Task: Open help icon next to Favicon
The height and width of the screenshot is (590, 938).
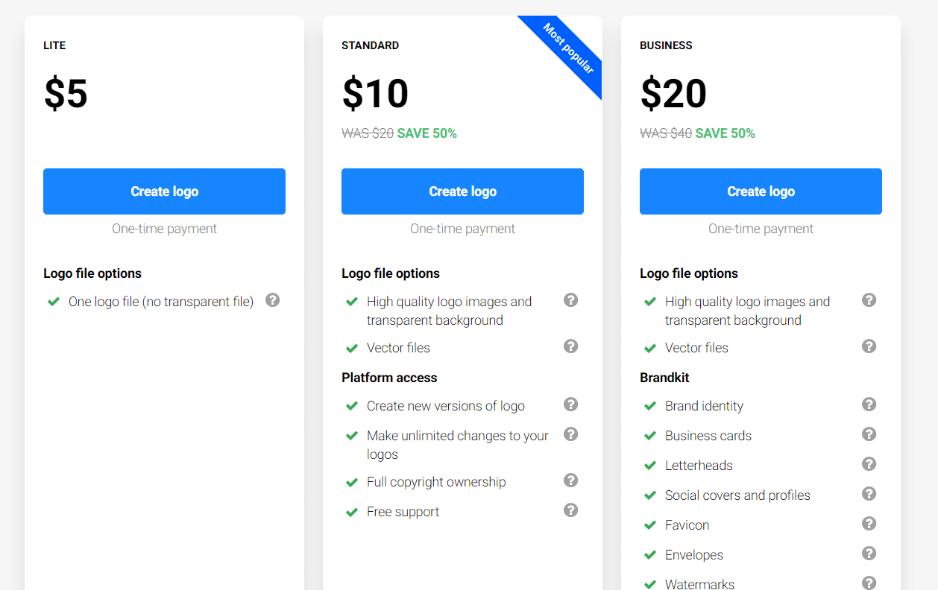Action: (869, 524)
